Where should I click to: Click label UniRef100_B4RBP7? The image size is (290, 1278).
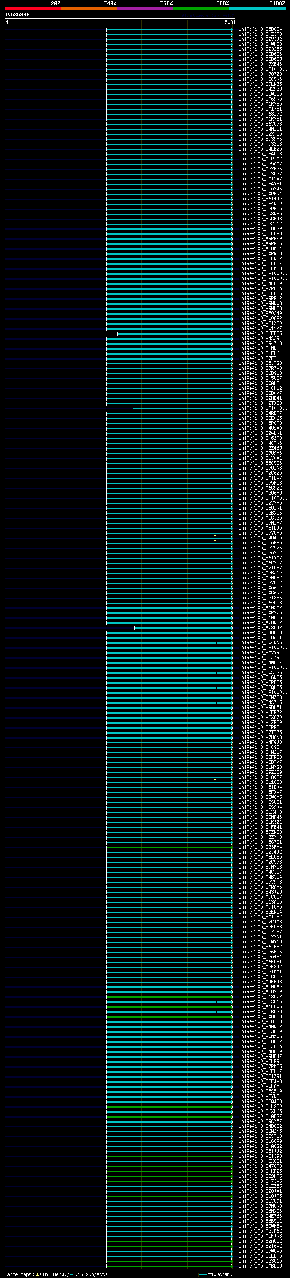tap(260, 413)
